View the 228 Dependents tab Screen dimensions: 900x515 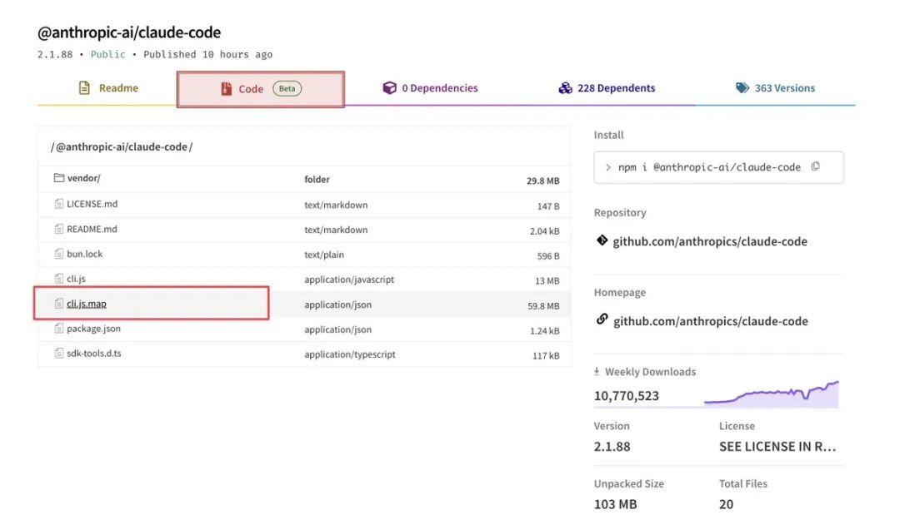click(607, 88)
